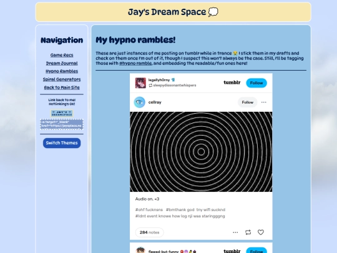Image resolution: width=337 pixels, height=253 pixels.
Task: Click the gray Follow button beside cellray
Action: click(x=247, y=102)
